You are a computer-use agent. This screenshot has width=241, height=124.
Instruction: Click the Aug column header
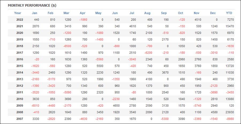click(147, 13)
